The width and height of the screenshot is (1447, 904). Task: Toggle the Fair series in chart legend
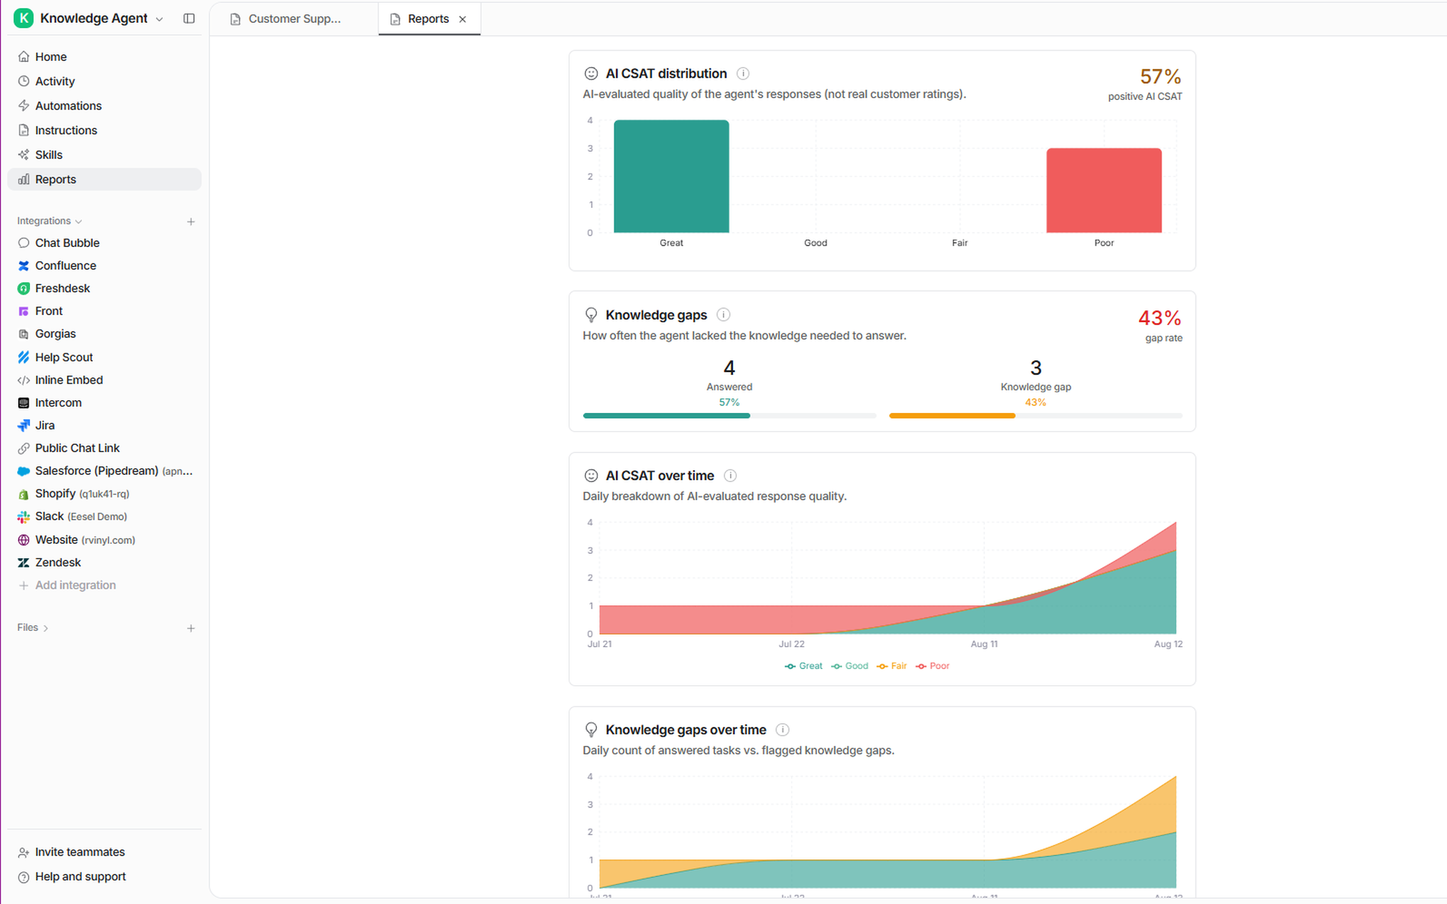(892, 666)
